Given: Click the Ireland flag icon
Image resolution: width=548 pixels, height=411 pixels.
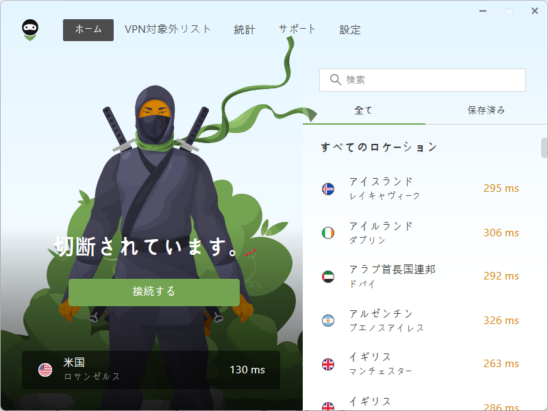Looking at the screenshot, I should pos(328,233).
